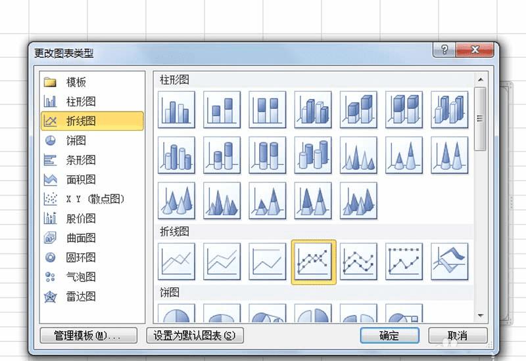Screen dimensions: 526x361
Task: Choose the stacked line chart
Action: (222, 261)
